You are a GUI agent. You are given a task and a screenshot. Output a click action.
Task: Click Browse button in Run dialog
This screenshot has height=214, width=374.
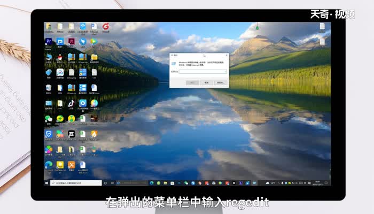(x=220, y=82)
